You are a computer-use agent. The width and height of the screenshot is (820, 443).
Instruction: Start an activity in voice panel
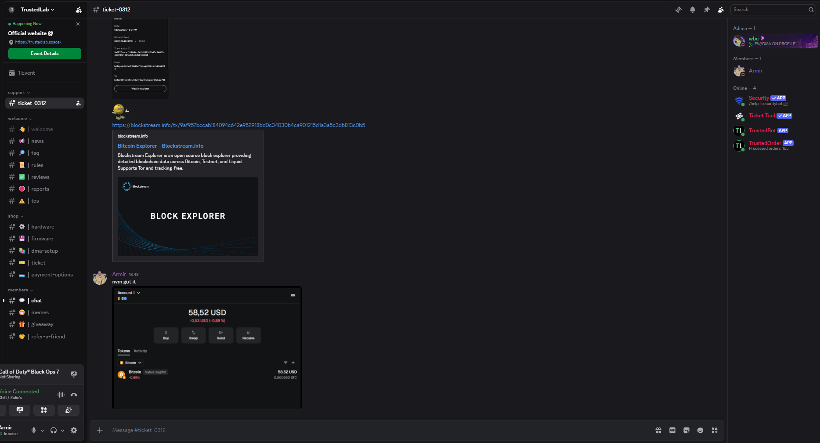tap(44, 410)
